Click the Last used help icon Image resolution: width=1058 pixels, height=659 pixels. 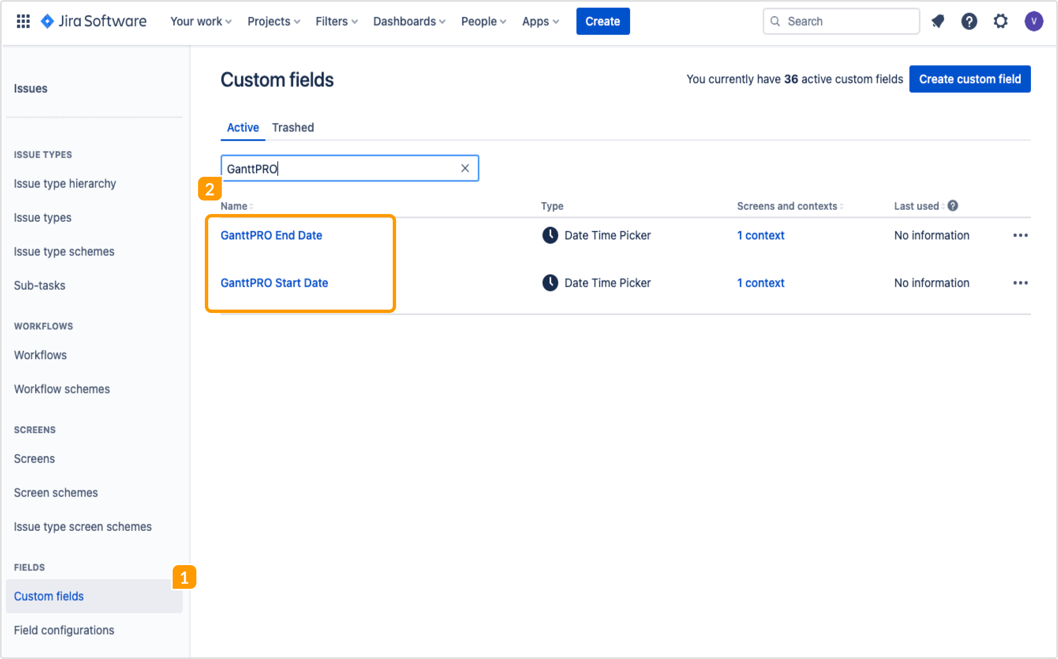pyautogui.click(x=953, y=206)
